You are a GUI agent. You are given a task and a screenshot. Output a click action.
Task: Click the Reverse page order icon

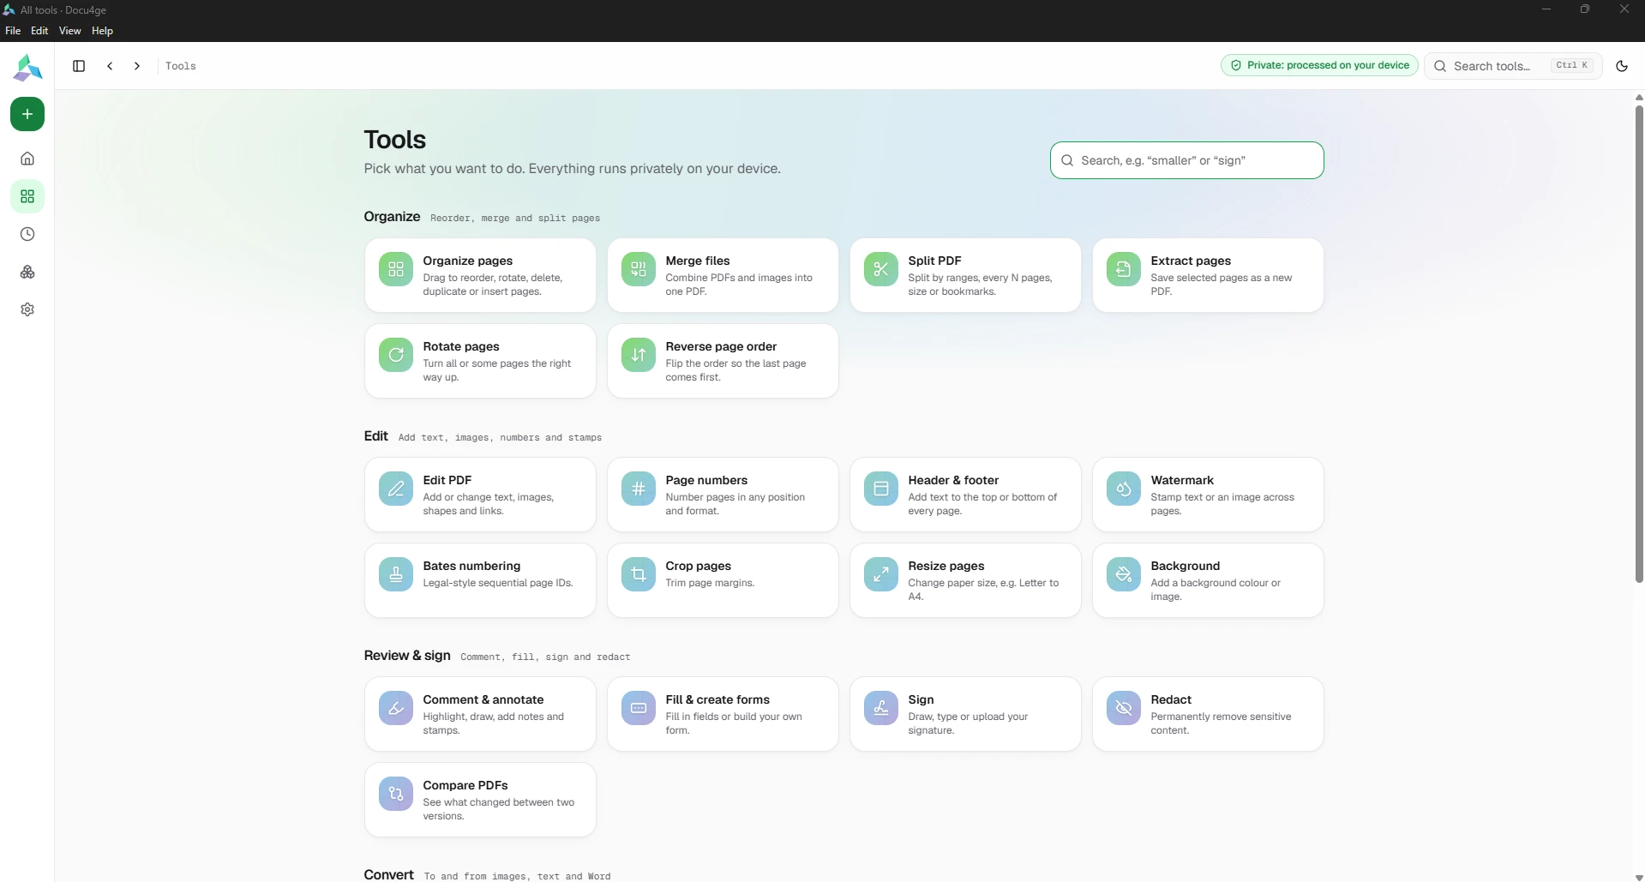tap(639, 355)
